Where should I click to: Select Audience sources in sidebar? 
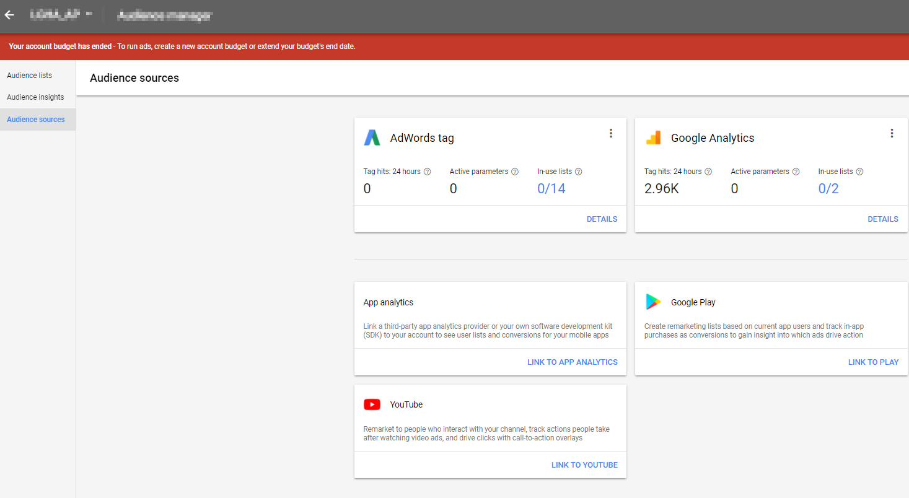point(38,120)
